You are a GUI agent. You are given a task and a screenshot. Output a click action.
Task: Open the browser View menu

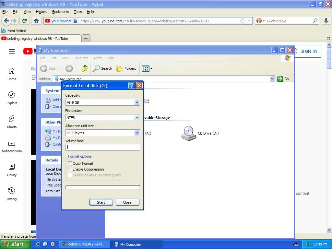pos(27,12)
